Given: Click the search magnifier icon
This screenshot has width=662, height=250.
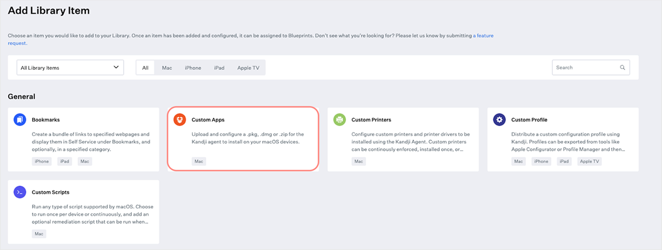Looking at the screenshot, I should coord(623,68).
